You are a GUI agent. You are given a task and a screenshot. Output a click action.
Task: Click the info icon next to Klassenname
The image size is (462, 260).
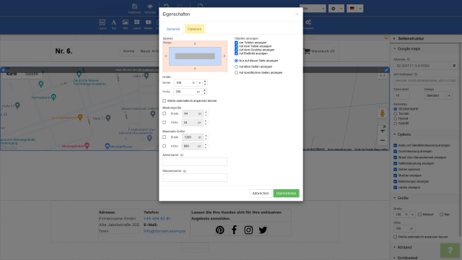pyautogui.click(x=185, y=171)
